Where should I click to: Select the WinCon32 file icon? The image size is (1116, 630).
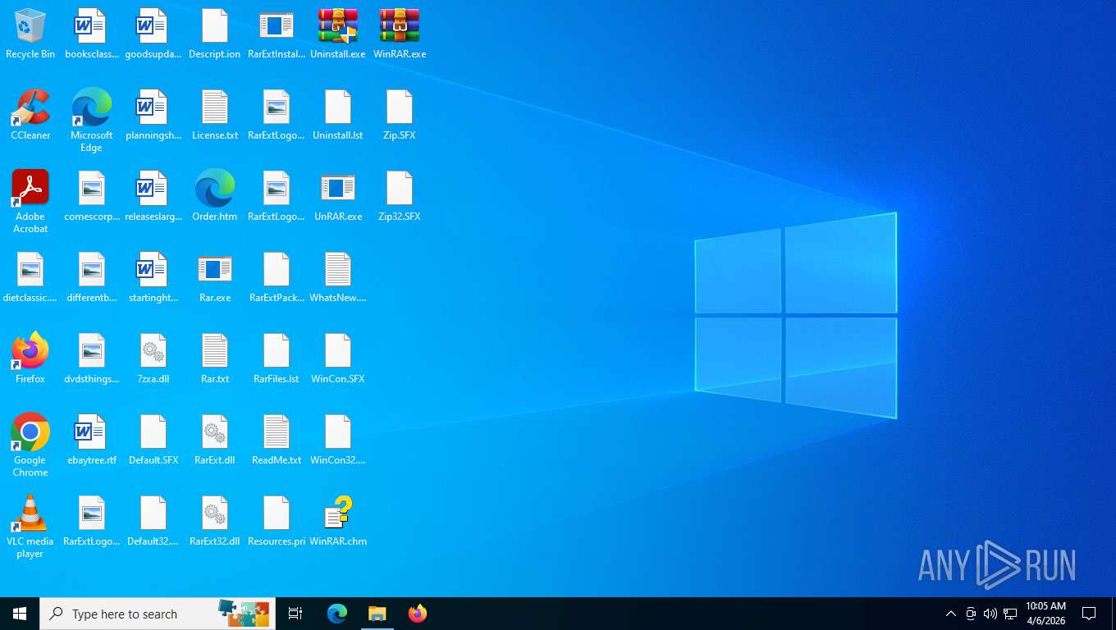click(338, 441)
